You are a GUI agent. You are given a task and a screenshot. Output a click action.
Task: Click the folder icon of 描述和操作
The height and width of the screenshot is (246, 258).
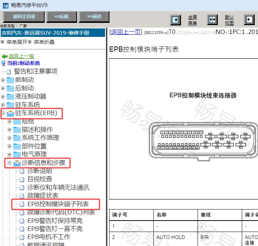(x=17, y=130)
